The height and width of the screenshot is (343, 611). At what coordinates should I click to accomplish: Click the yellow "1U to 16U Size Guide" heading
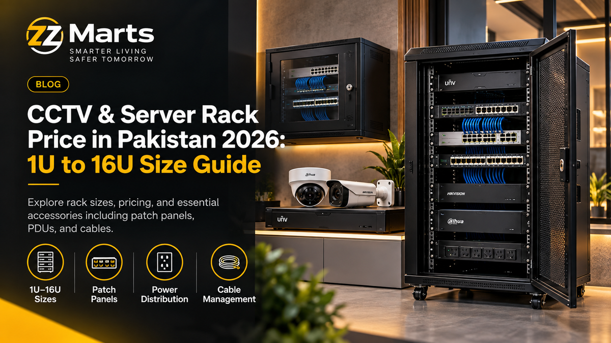[x=144, y=164]
